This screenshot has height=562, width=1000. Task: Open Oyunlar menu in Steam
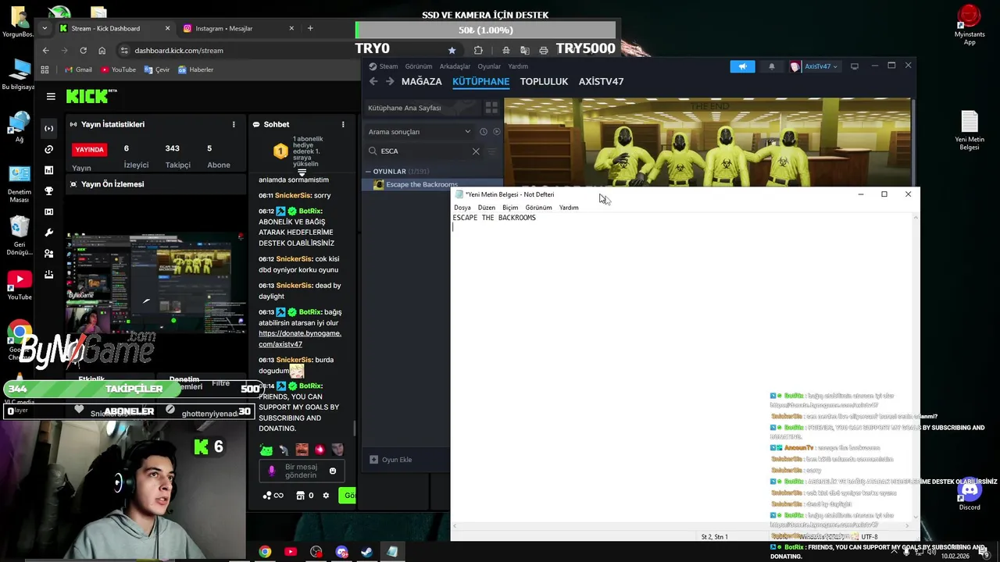pos(489,66)
